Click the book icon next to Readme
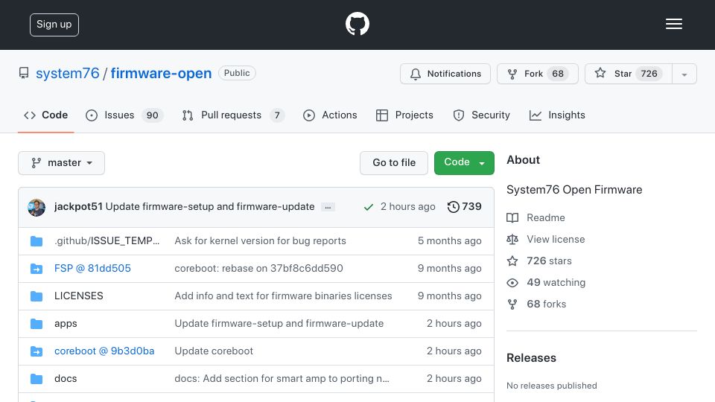 pyautogui.click(x=512, y=218)
